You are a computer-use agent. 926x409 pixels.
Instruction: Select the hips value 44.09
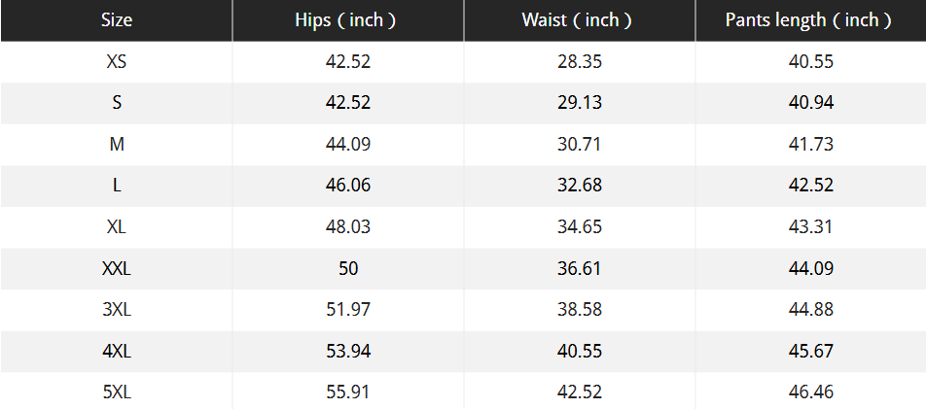point(348,145)
